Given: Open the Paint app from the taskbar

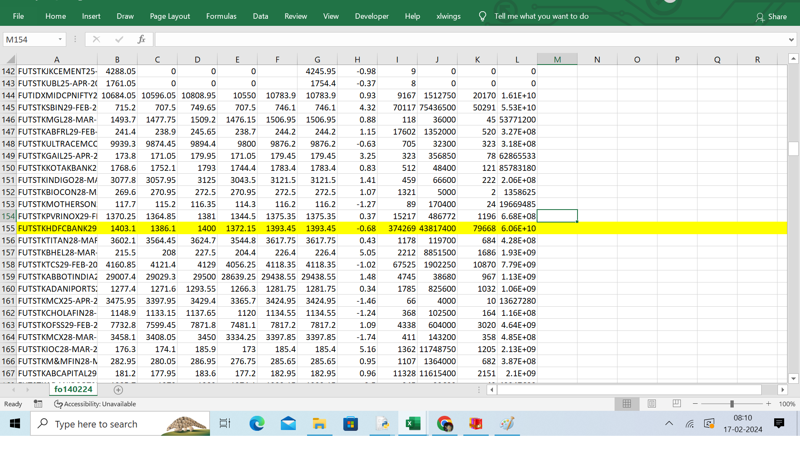Looking at the screenshot, I should click(x=507, y=424).
